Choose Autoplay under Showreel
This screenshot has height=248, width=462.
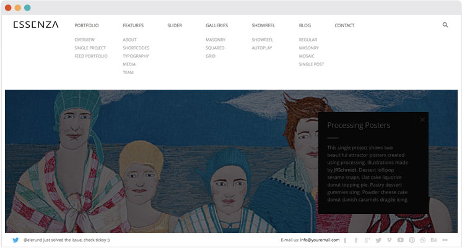262,48
